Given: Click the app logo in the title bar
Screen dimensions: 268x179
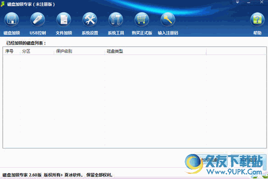Looking at the screenshot, I should coord(3,4).
